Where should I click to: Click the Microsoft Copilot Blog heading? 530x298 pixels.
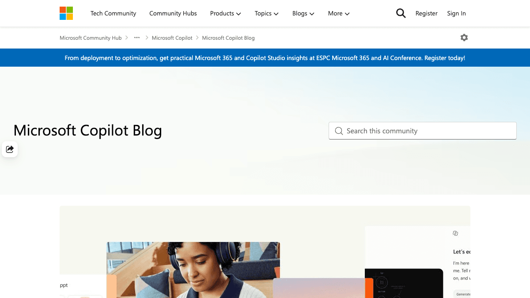88,131
